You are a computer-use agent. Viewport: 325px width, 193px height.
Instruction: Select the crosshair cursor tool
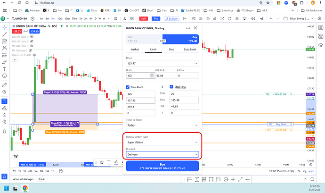point(4,28)
